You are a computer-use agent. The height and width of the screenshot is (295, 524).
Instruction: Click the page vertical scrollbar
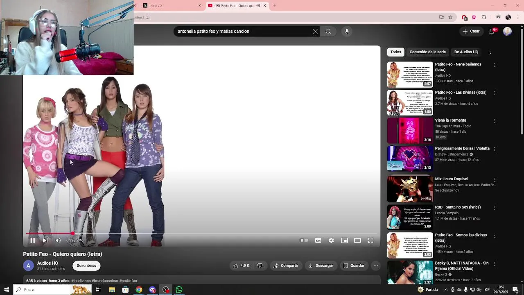(522, 154)
